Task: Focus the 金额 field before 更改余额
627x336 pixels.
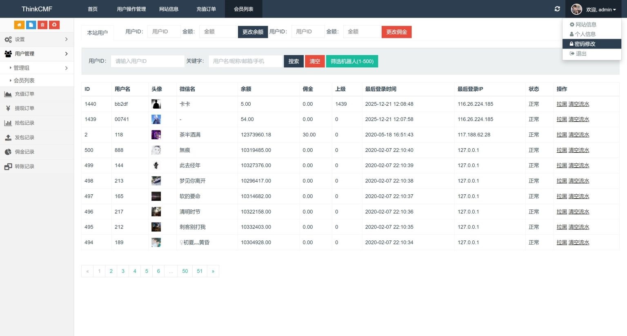Action: click(x=218, y=31)
